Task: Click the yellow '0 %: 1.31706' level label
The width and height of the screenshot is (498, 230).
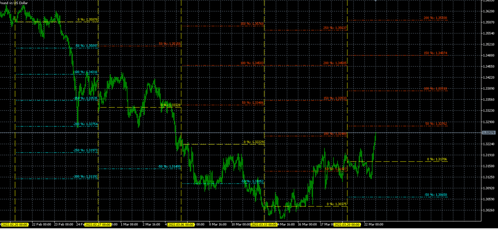Action: (x=437, y=159)
